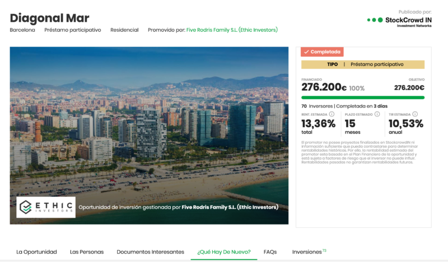Click the Préstamo participativo label under the title

[x=73, y=30]
